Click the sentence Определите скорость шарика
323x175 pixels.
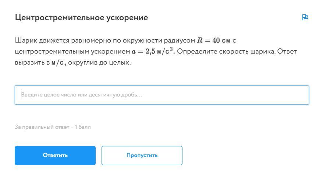[226, 51]
